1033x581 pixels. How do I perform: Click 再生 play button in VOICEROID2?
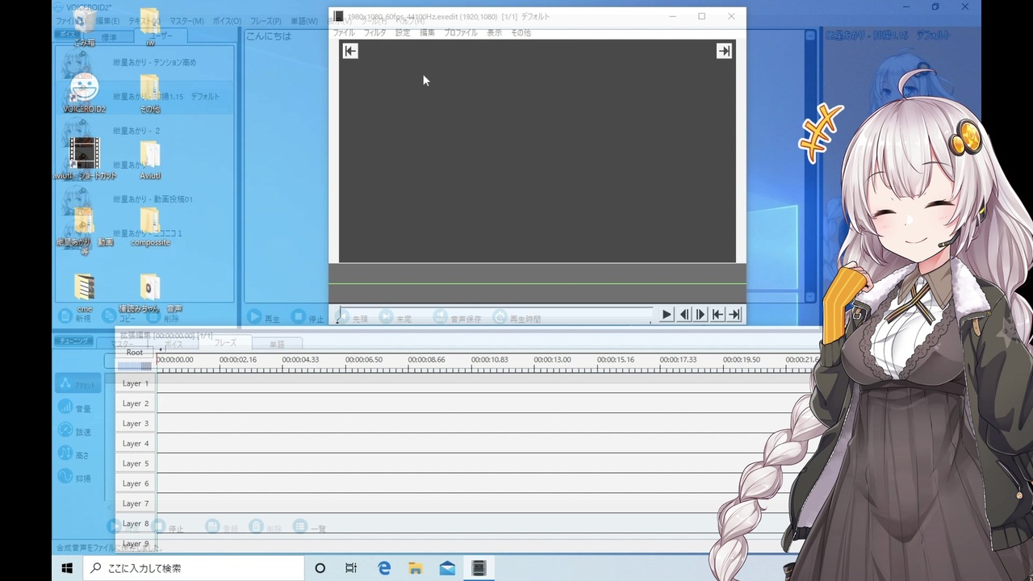point(263,318)
